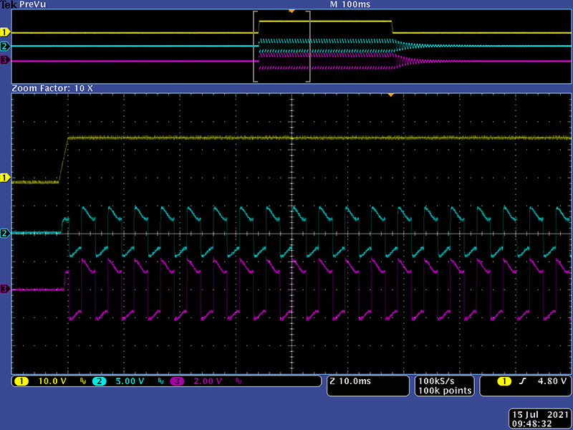Click channel 1 ground marker in the zoomed graticule

click(x=6, y=177)
